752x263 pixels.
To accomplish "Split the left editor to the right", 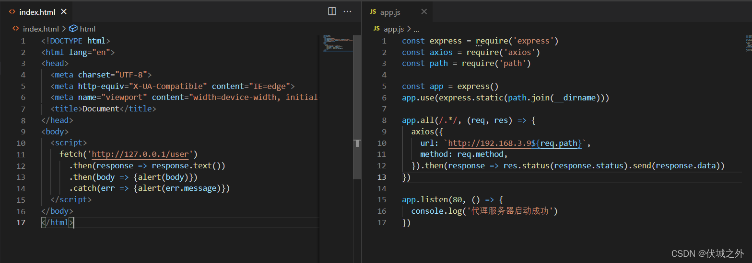I will [332, 11].
